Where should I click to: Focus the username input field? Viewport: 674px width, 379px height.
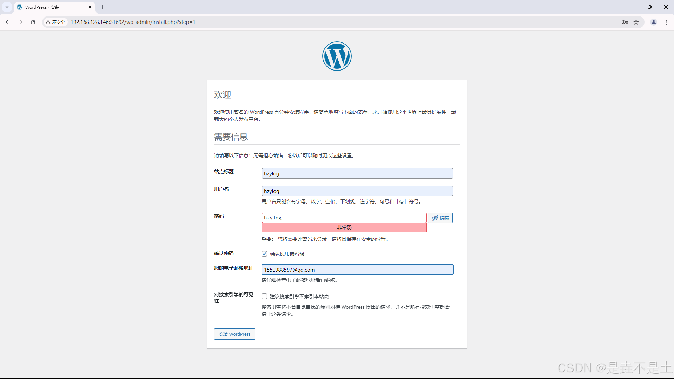(357, 191)
